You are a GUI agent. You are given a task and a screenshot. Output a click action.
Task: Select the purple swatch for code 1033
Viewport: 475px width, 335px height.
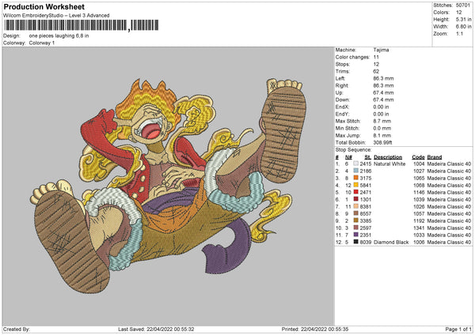tap(355, 235)
